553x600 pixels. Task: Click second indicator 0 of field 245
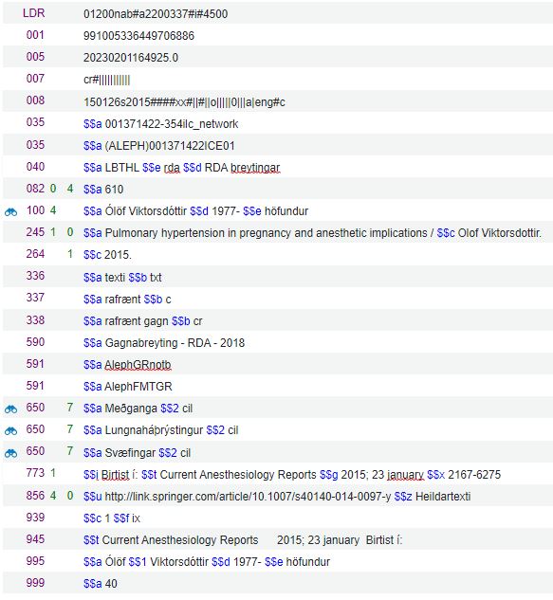point(70,232)
